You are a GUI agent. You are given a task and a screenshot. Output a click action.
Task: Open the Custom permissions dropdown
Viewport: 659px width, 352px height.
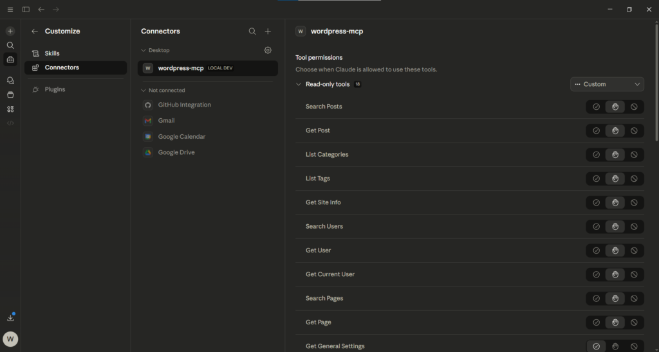[x=607, y=84]
